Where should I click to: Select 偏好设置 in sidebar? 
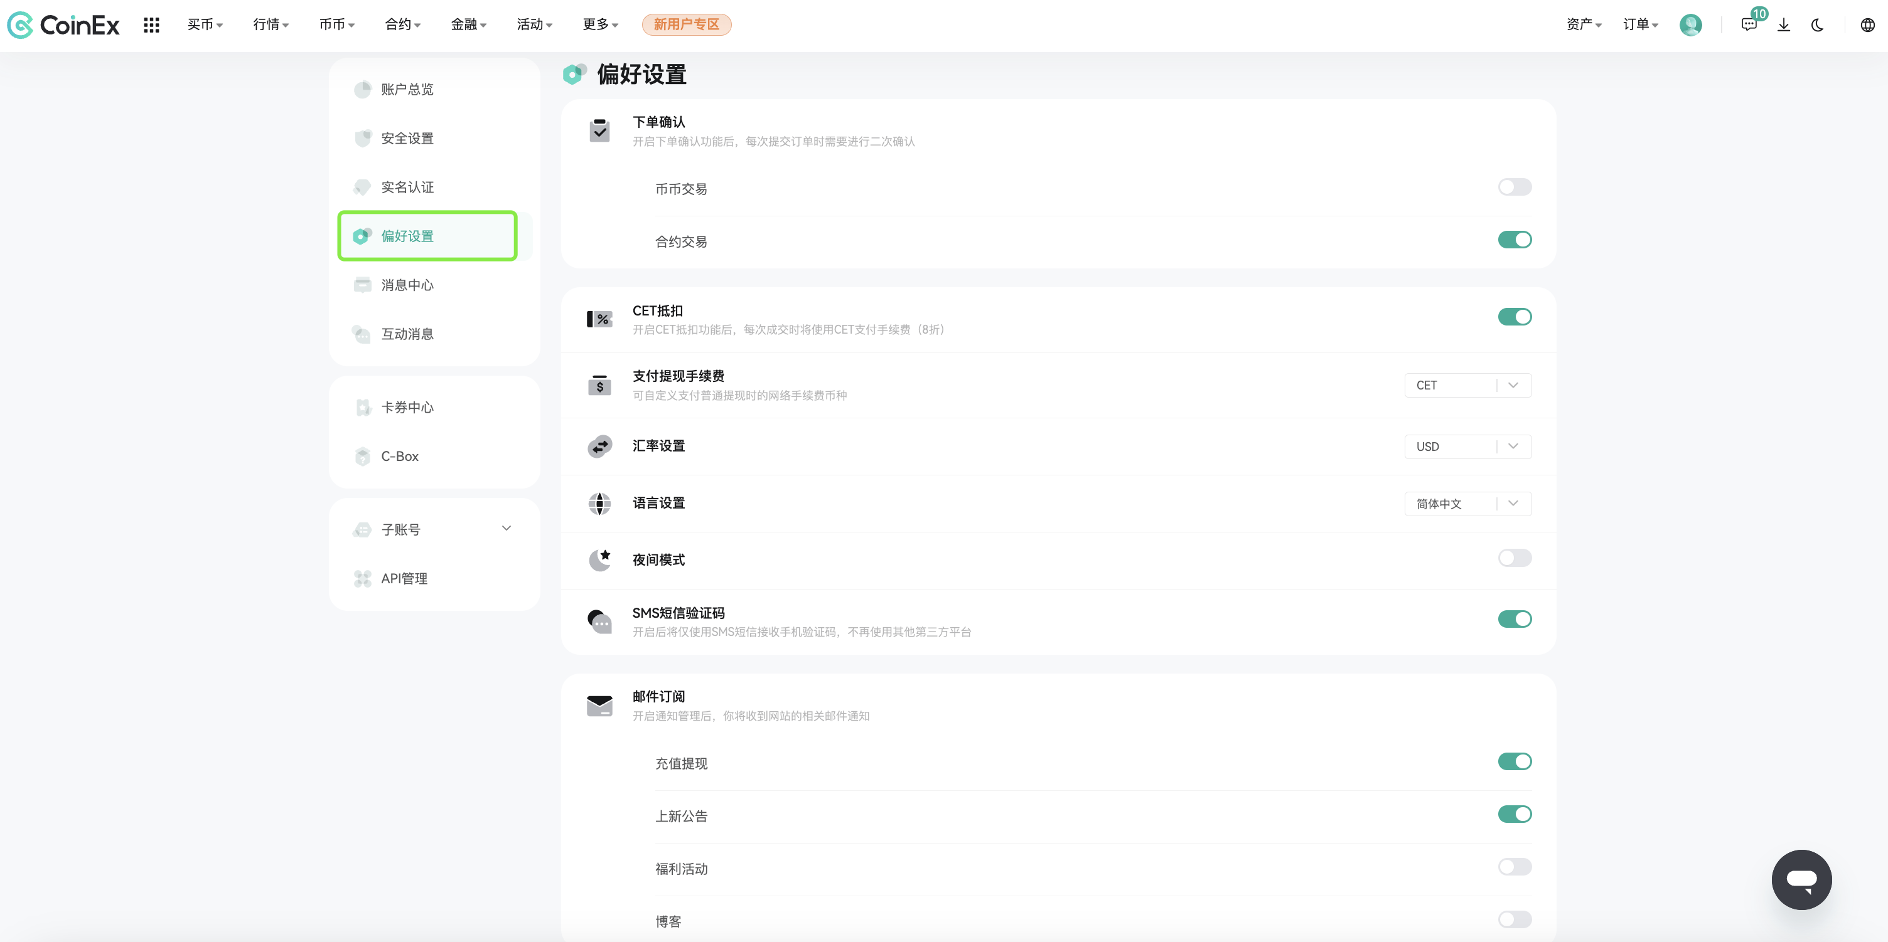coord(427,236)
